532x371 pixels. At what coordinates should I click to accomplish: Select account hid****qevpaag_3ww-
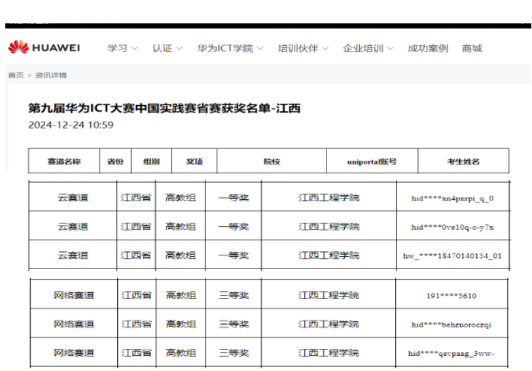[x=452, y=353]
